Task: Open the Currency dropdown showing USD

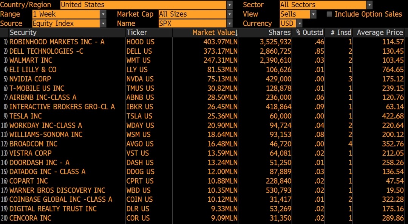Action: click(x=300, y=23)
